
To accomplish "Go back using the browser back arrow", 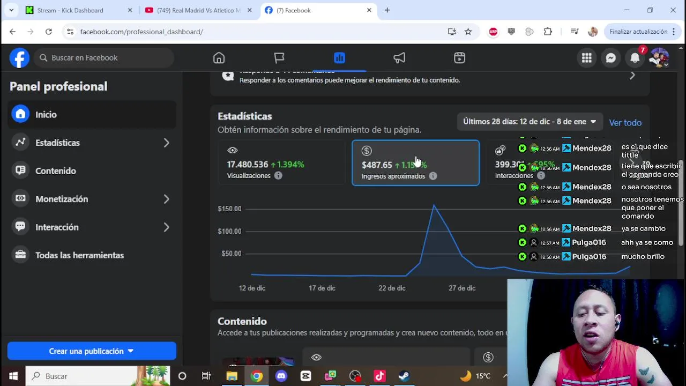I will tap(12, 32).
